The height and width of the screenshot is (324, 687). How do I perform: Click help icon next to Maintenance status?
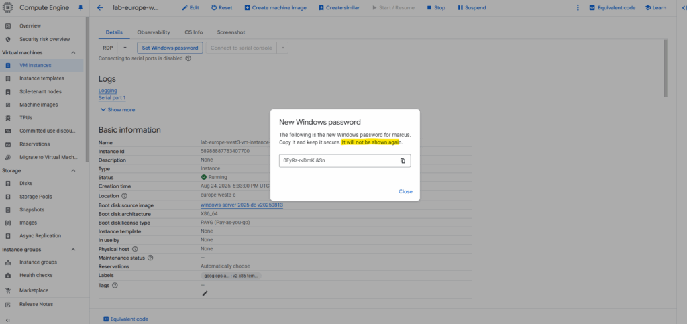point(150,258)
